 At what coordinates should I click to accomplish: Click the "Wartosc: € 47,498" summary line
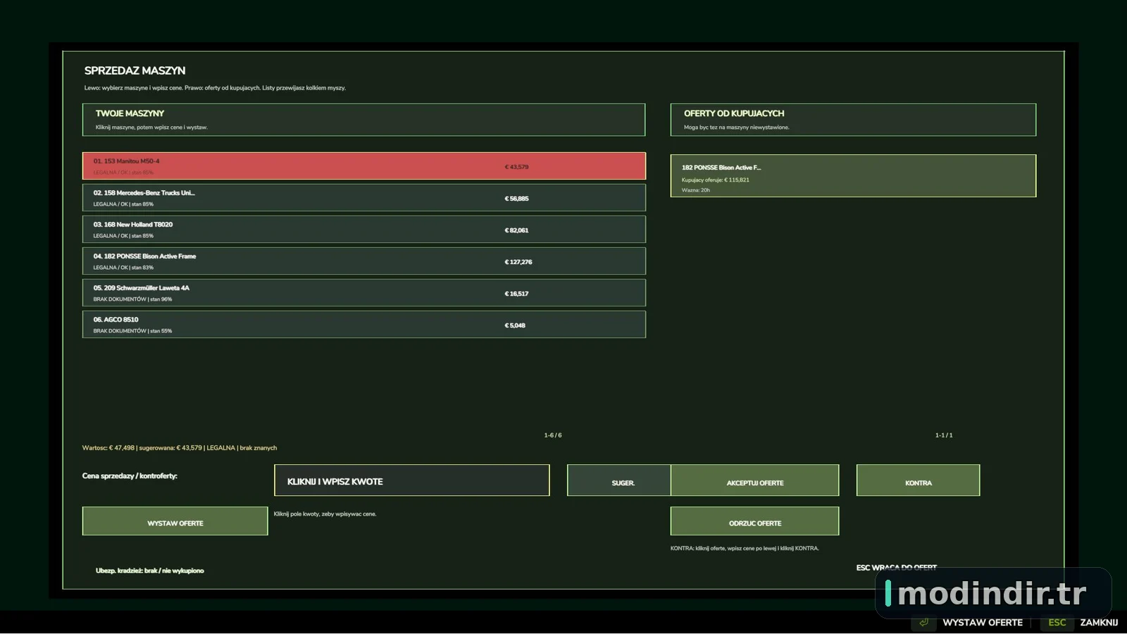click(180, 448)
